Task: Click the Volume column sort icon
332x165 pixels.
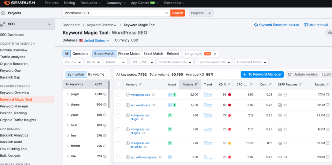Action: click(x=196, y=84)
